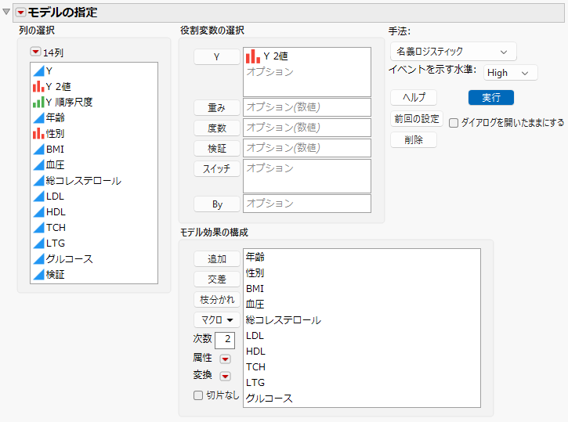The image size is (568, 422).
Task: Select Y 2値 text in the Y role box
Action: click(276, 56)
